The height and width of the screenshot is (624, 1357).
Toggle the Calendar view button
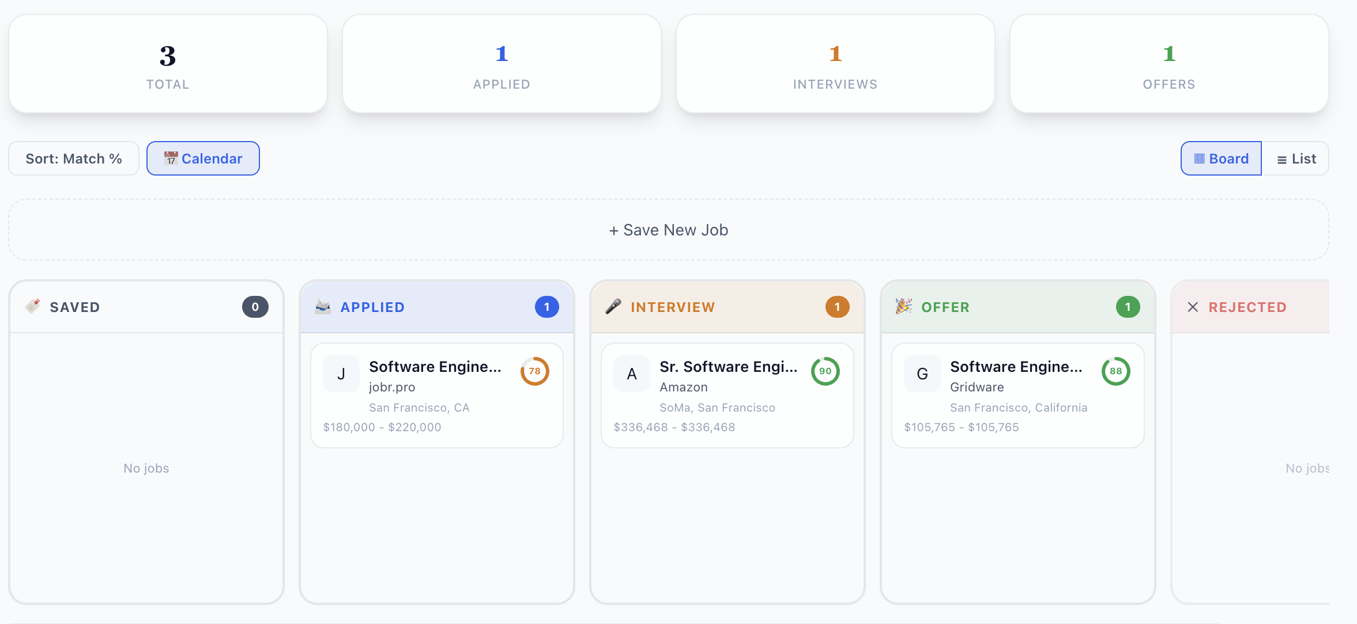click(x=203, y=158)
